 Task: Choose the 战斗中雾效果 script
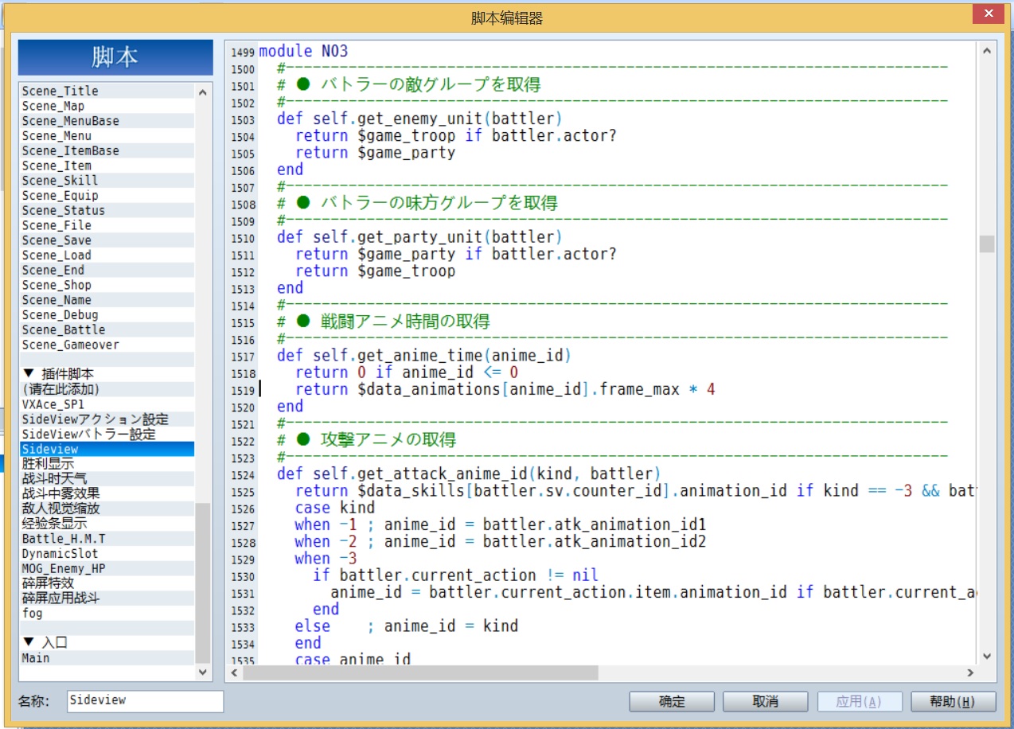[107, 494]
